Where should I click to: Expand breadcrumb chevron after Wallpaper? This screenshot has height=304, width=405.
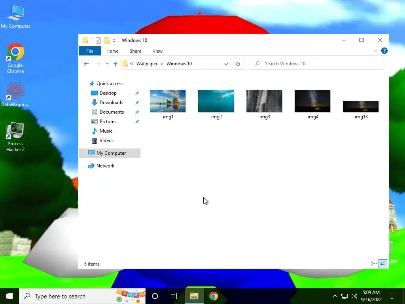pyautogui.click(x=162, y=64)
